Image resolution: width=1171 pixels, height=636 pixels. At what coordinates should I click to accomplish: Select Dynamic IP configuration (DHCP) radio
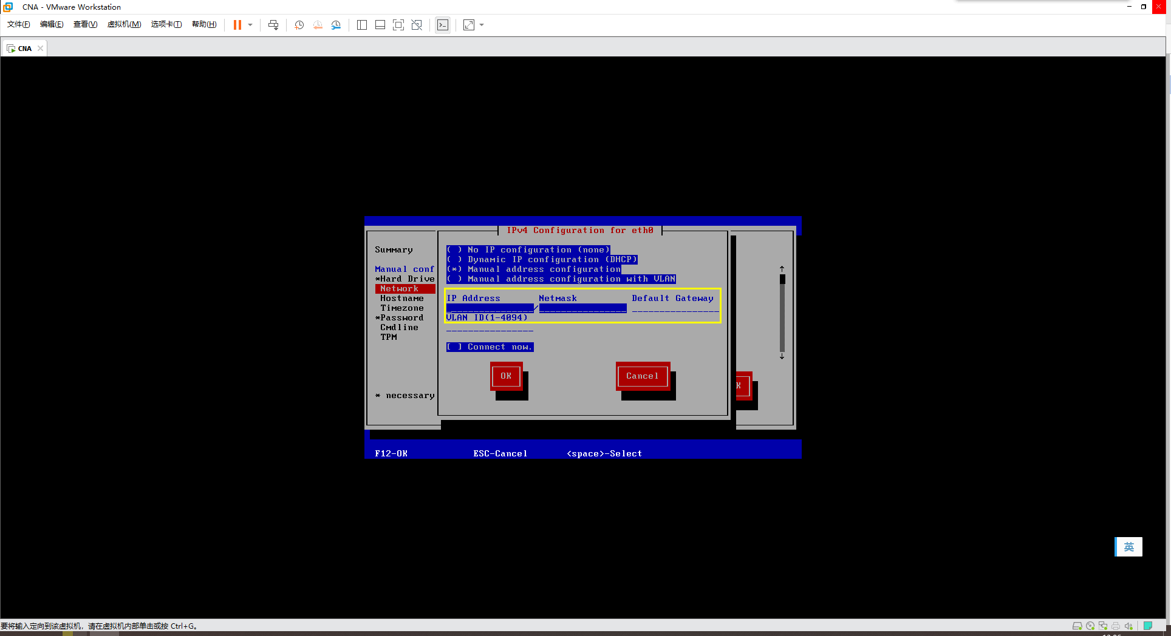pos(542,260)
